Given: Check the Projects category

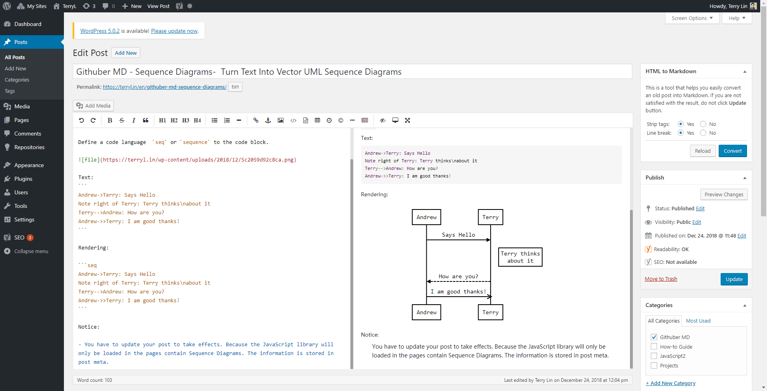Looking at the screenshot, I should 654,365.
